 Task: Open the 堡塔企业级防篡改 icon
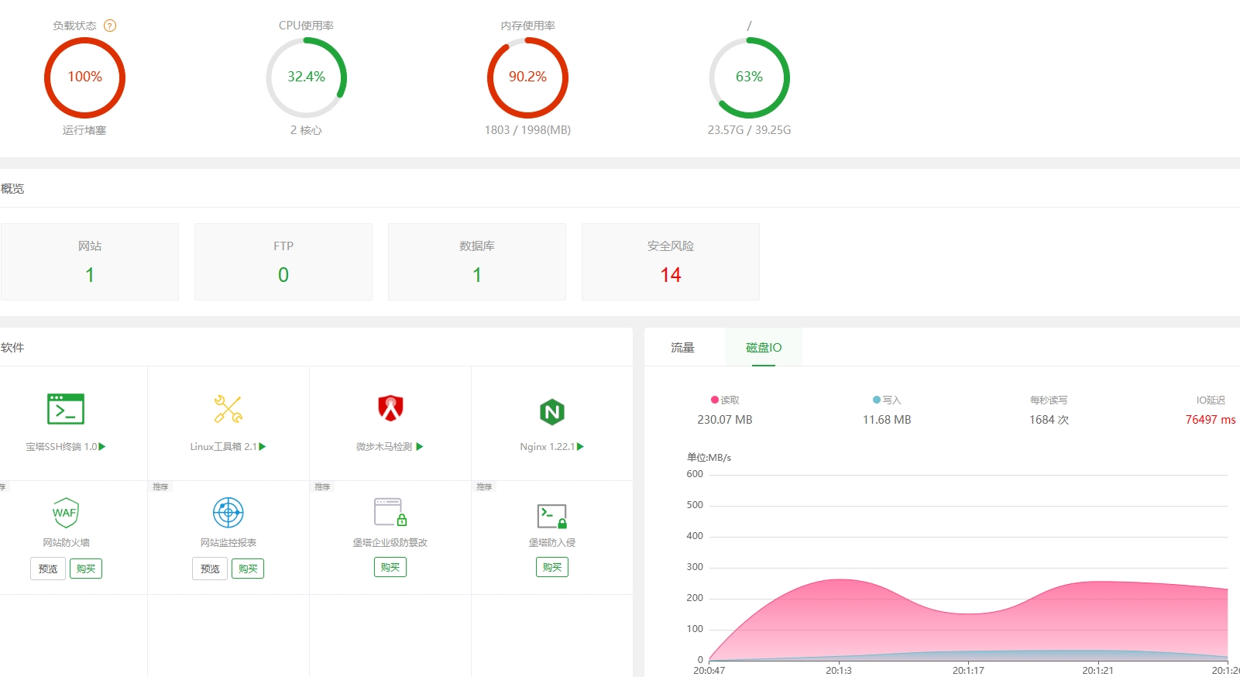click(x=390, y=512)
